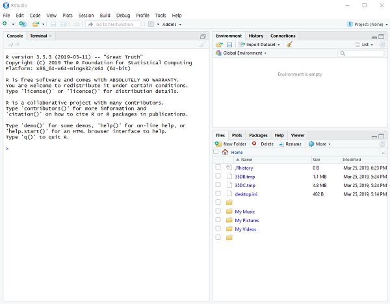This screenshot has width=390, height=304.
Task: Click the Create a Project icon
Action: (x=23, y=24)
